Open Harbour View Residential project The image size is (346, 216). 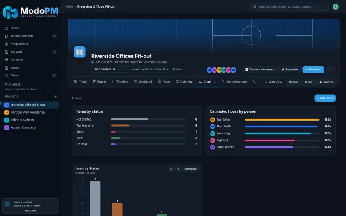tap(31, 112)
